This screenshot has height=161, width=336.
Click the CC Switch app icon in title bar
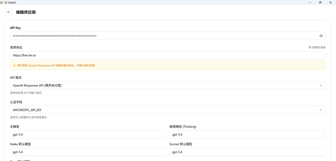tap(2, 2)
